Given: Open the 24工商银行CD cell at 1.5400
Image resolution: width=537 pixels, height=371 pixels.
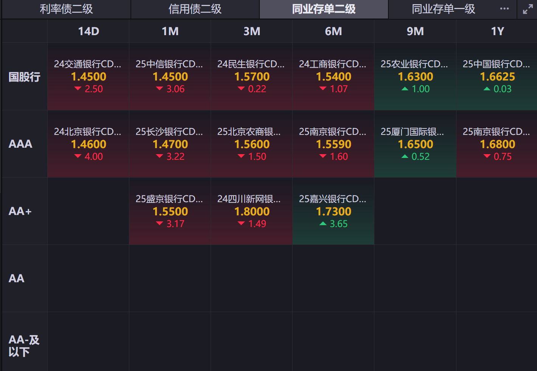Looking at the screenshot, I should pos(334,77).
